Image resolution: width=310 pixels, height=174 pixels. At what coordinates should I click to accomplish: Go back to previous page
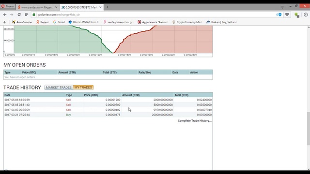5,14
